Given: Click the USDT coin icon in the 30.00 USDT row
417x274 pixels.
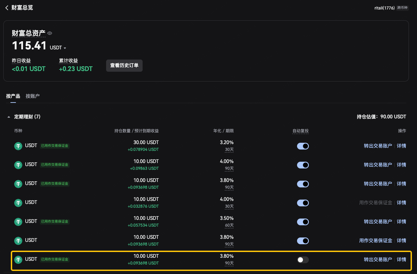Looking at the screenshot, I should click(18, 146).
